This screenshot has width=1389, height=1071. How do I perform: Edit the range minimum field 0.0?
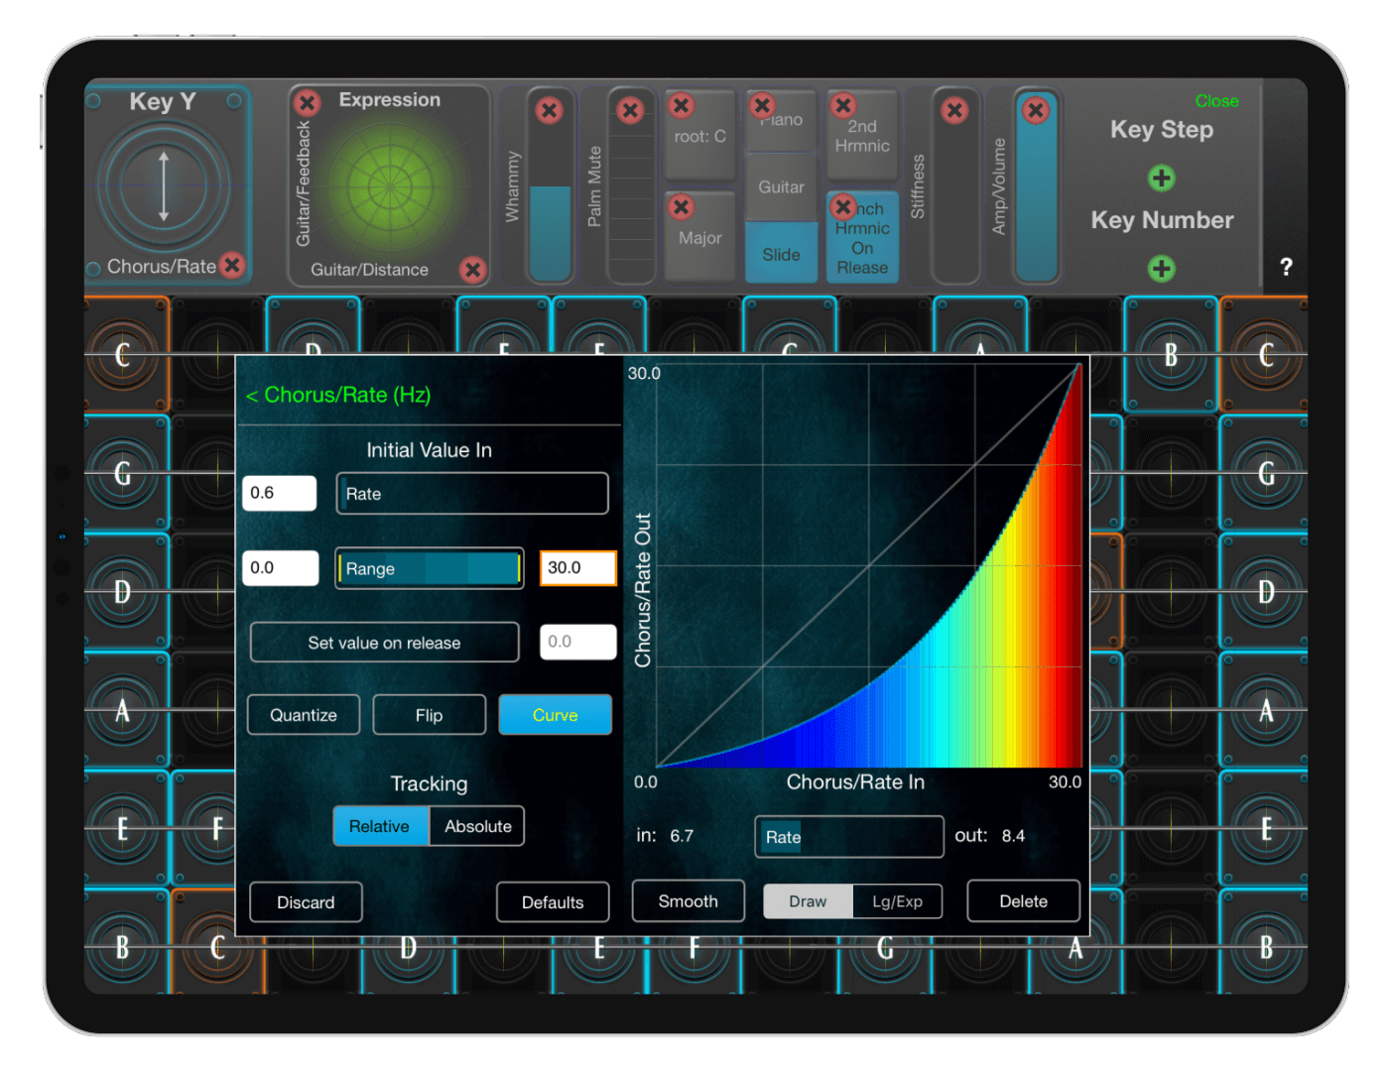281,568
